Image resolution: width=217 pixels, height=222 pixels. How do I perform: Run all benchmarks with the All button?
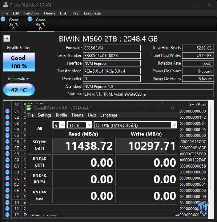(40, 128)
